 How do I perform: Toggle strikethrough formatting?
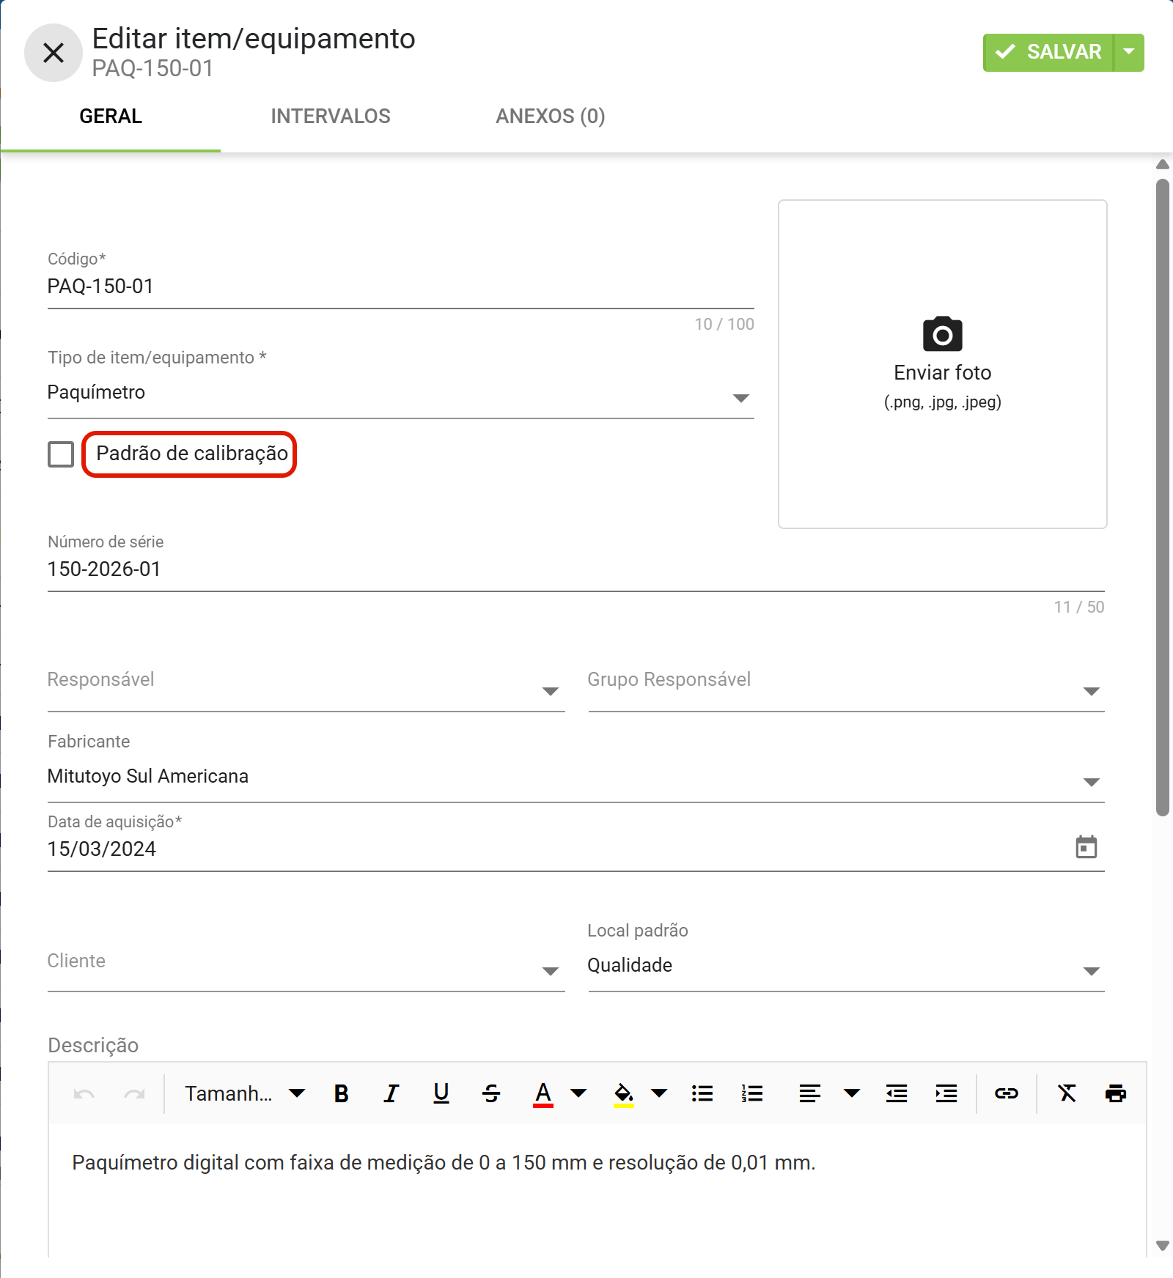[x=491, y=1094]
